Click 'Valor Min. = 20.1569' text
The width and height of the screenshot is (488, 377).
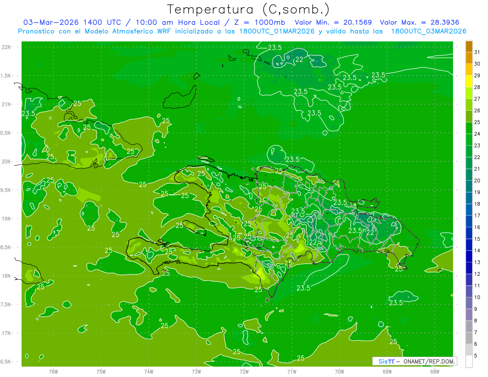(333, 22)
